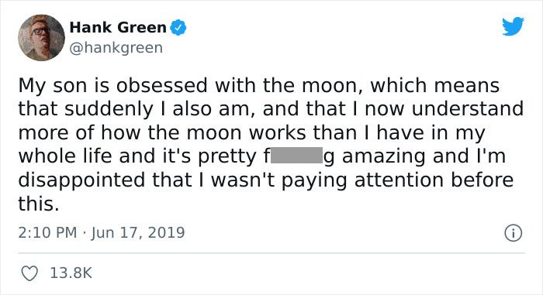This screenshot has width=543, height=295.
Task: Open Hank Green's profile picture
Action: [41, 38]
